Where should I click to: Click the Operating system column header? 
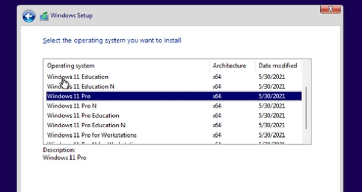128,66
